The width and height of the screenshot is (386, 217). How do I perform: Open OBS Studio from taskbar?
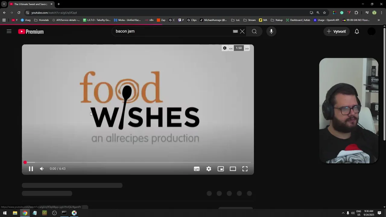point(54,213)
